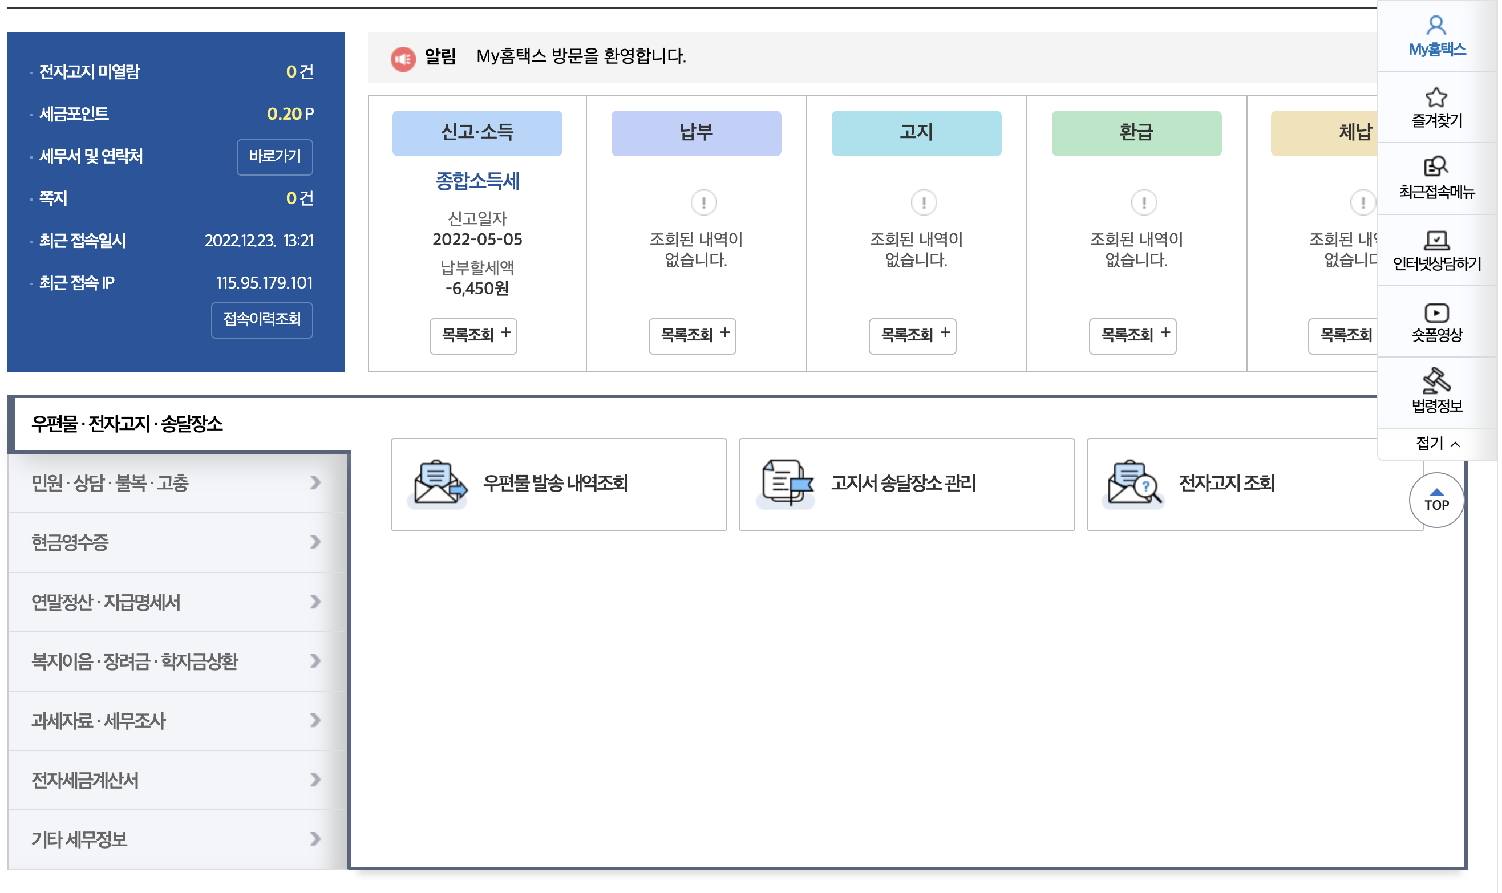Select the 신고·소득 category header
Viewport: 1502px width, 893px height.
pyautogui.click(x=477, y=133)
